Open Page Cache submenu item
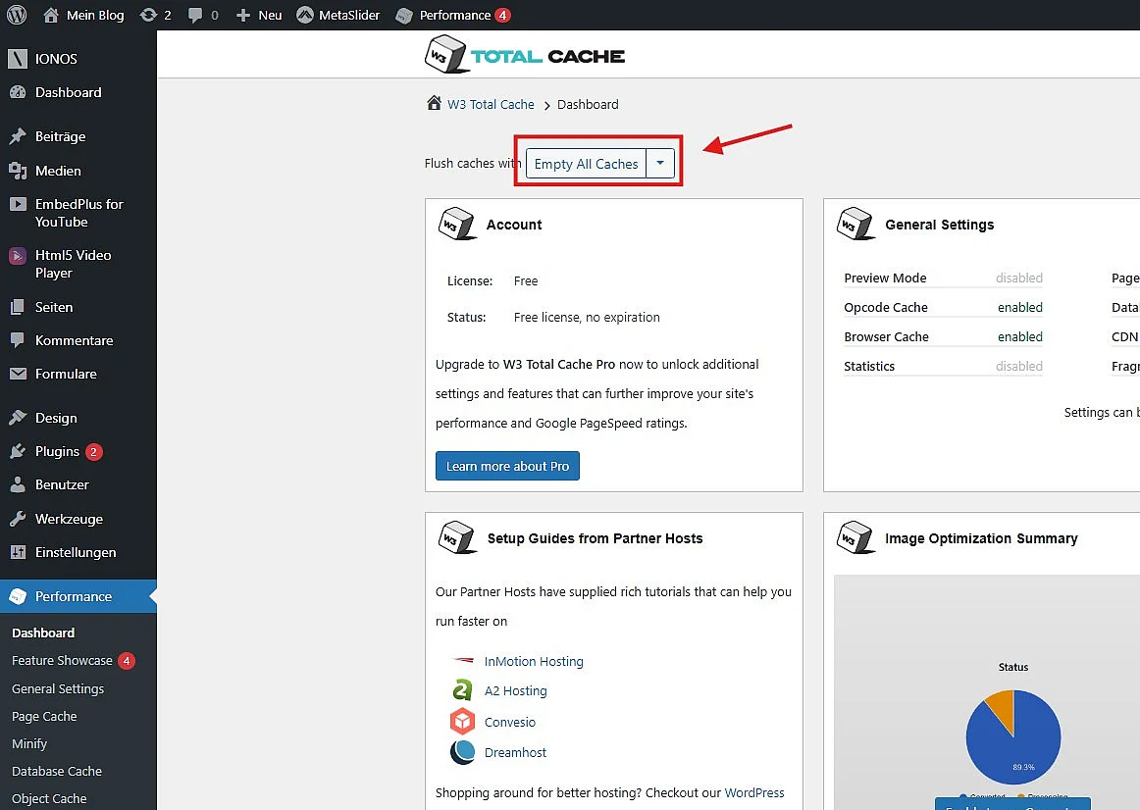Image resolution: width=1140 pixels, height=810 pixels. (44, 716)
